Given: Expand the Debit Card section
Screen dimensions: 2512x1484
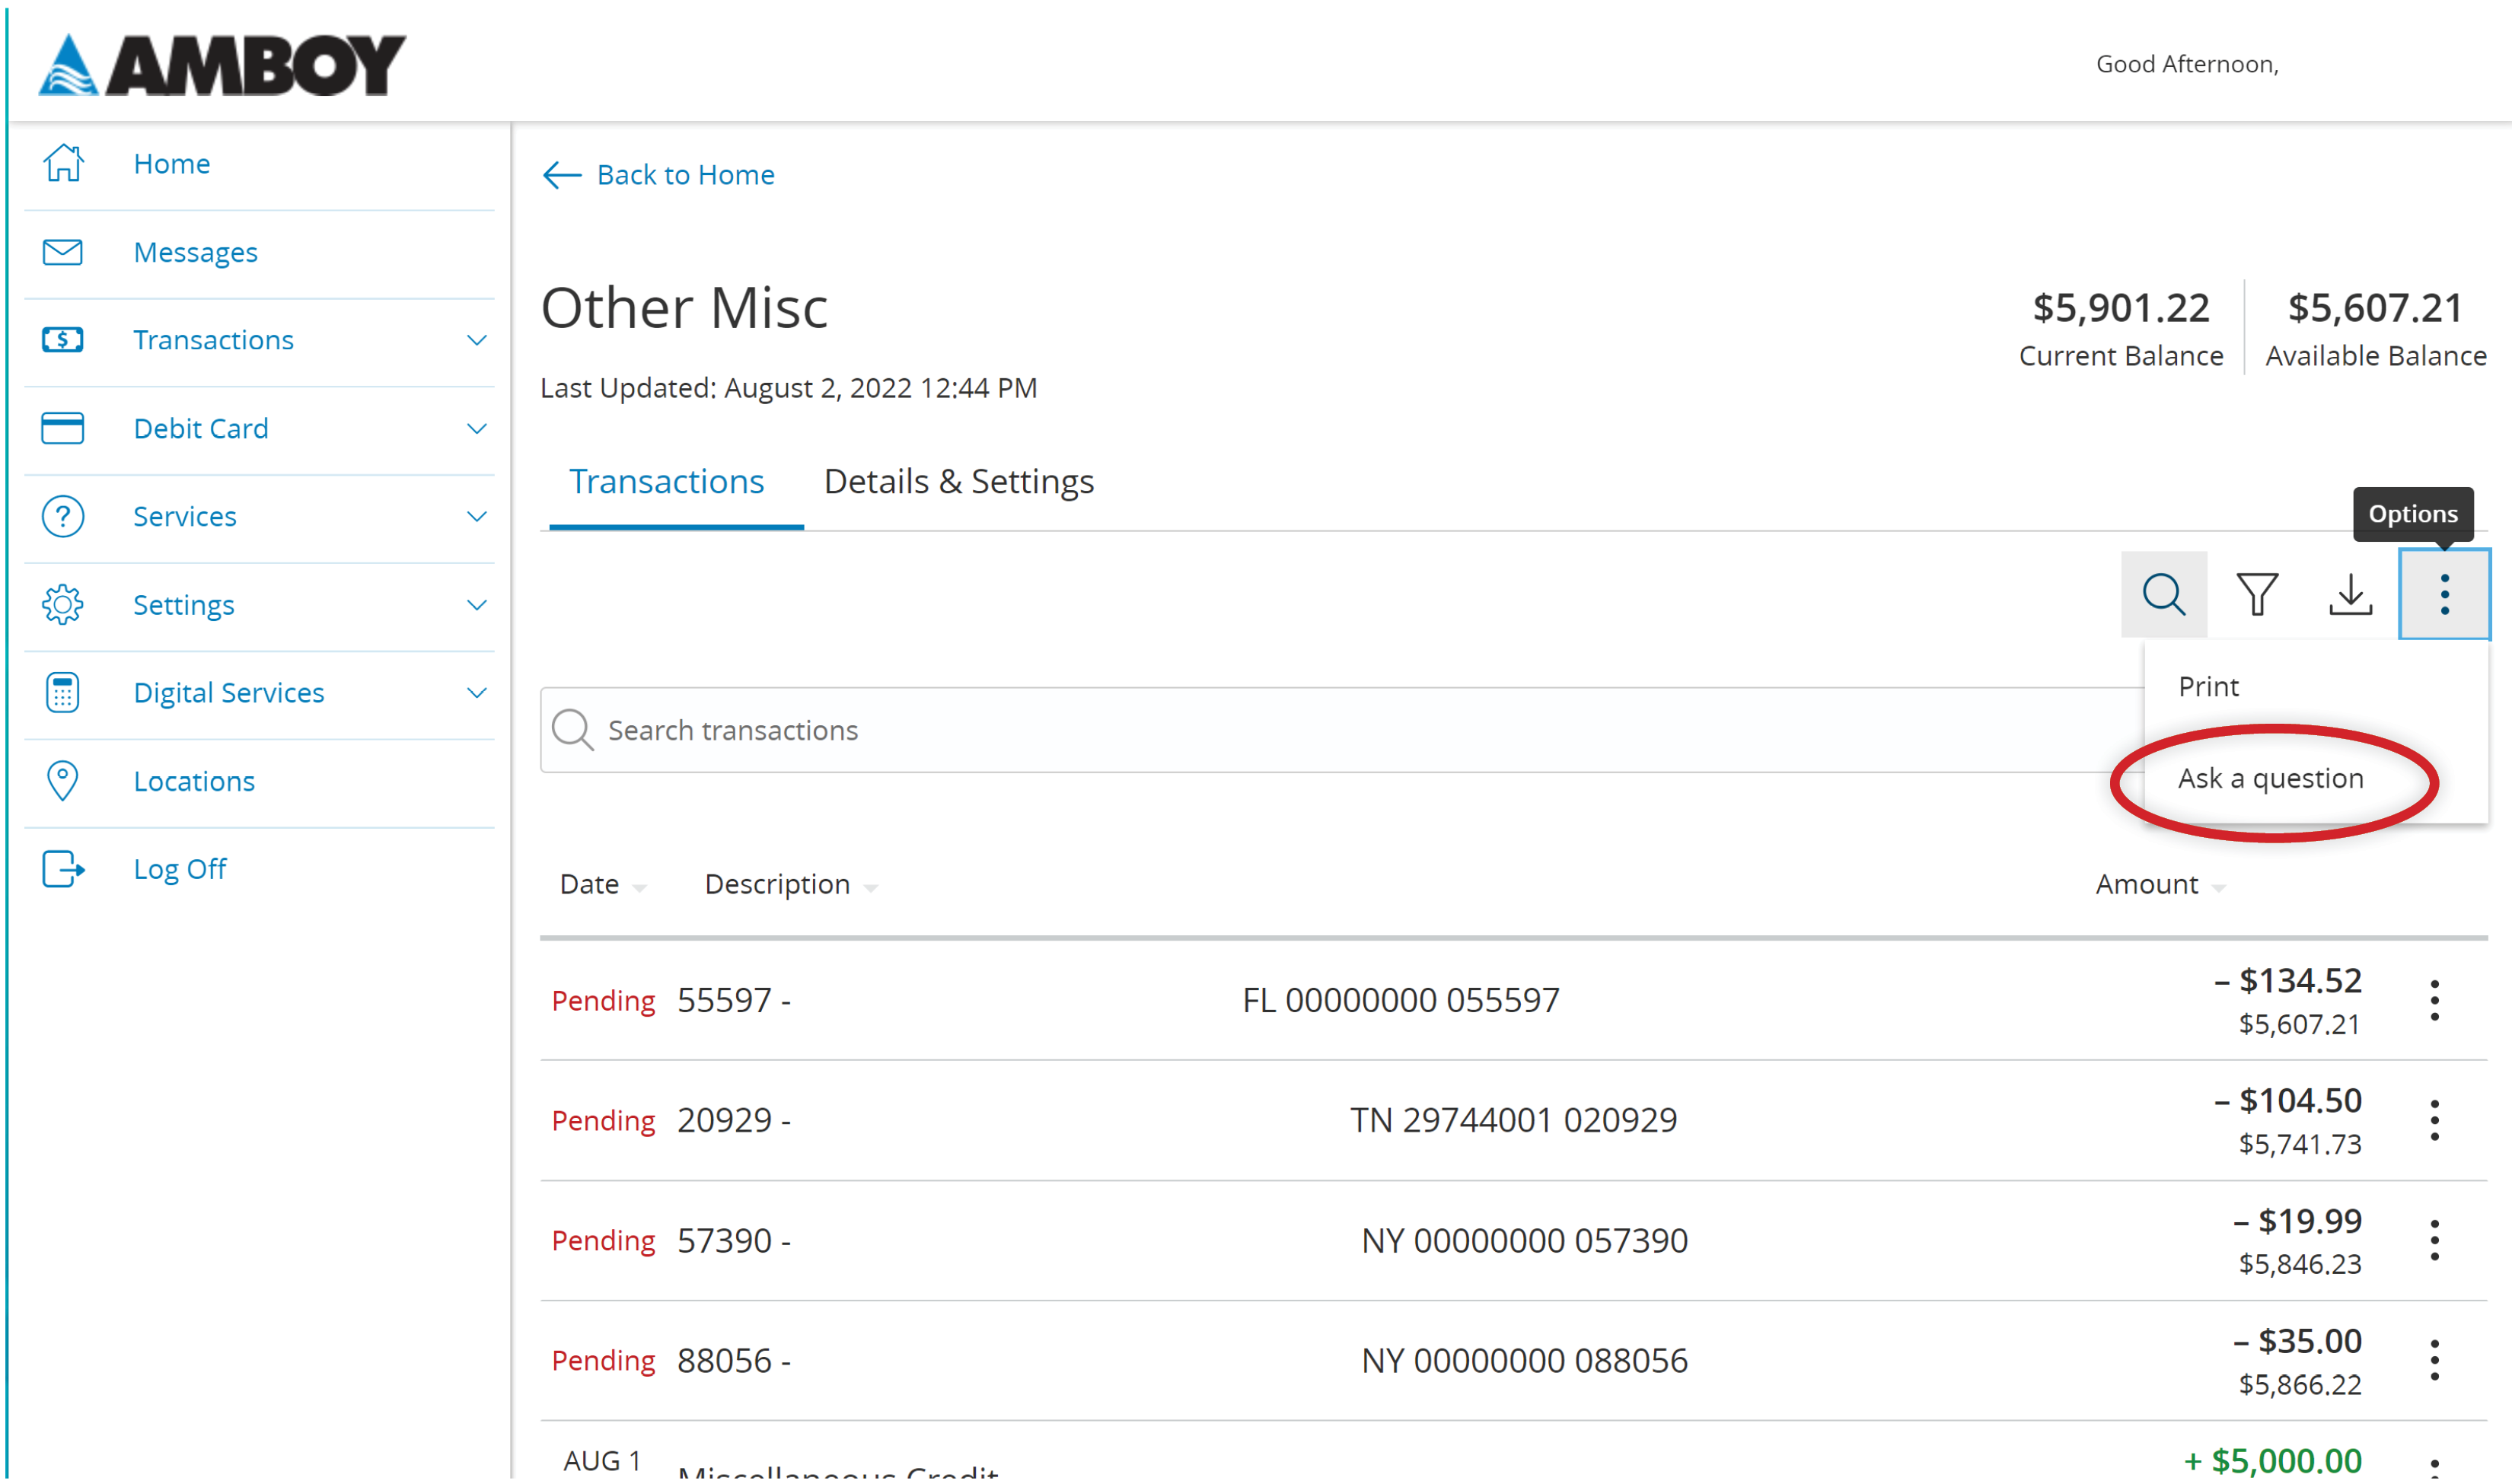Looking at the screenshot, I should 478,428.
